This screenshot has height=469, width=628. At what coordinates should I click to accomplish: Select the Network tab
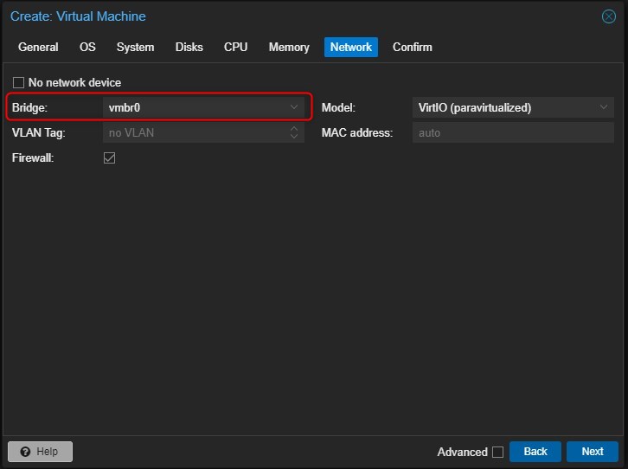(x=350, y=47)
